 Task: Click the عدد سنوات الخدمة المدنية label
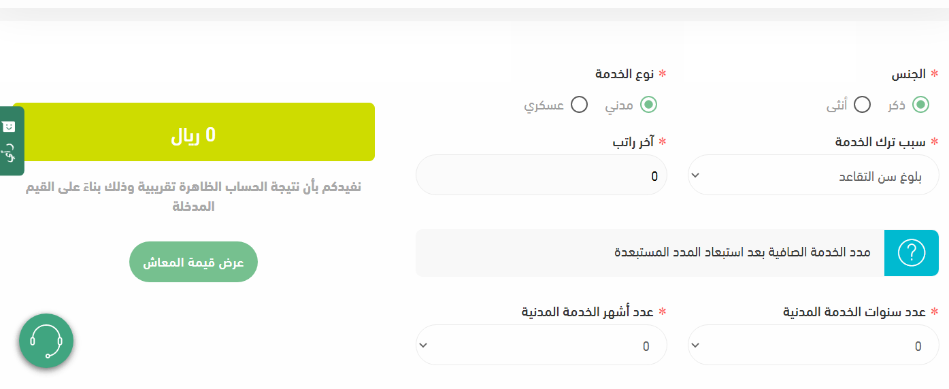coord(854,311)
